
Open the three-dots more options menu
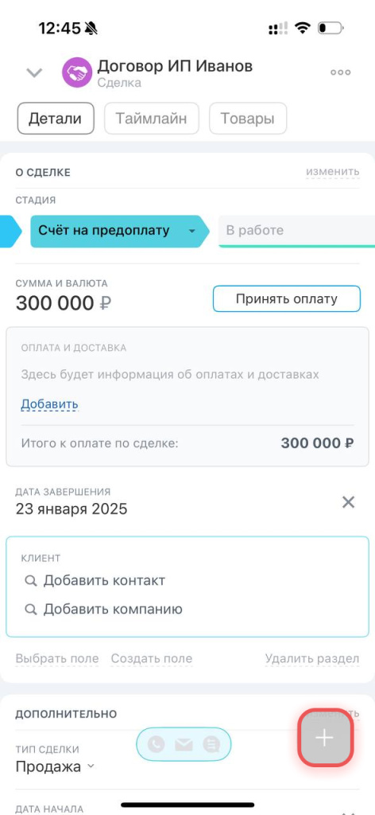point(341,72)
